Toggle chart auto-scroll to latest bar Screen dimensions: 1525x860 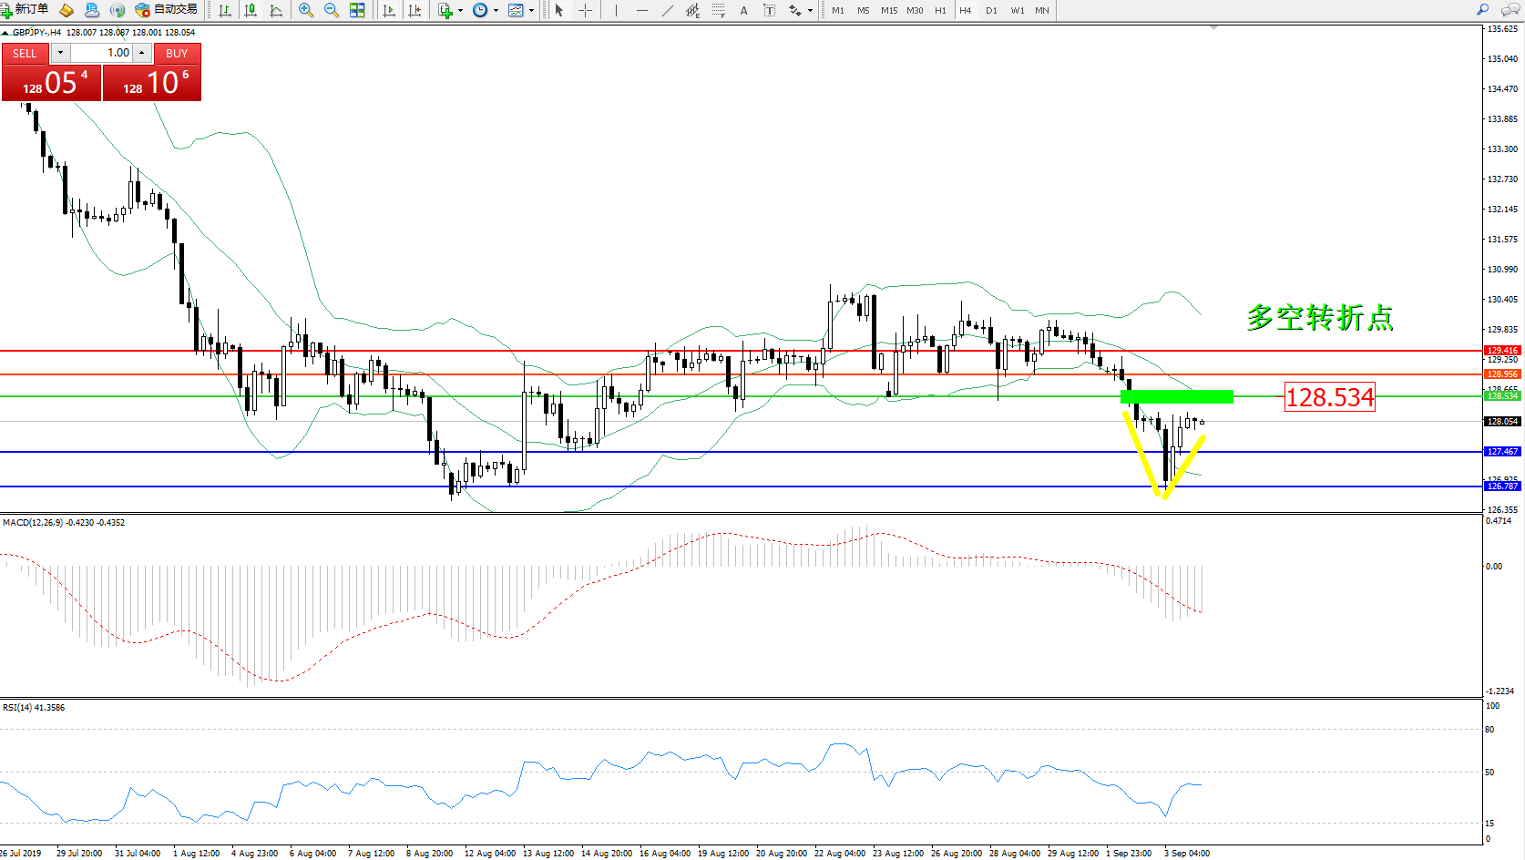click(389, 10)
